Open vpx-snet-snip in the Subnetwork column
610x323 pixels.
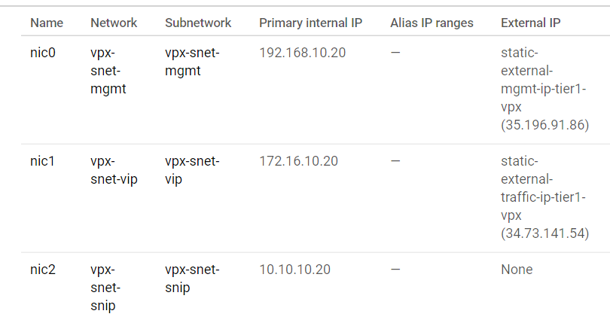pos(192,279)
